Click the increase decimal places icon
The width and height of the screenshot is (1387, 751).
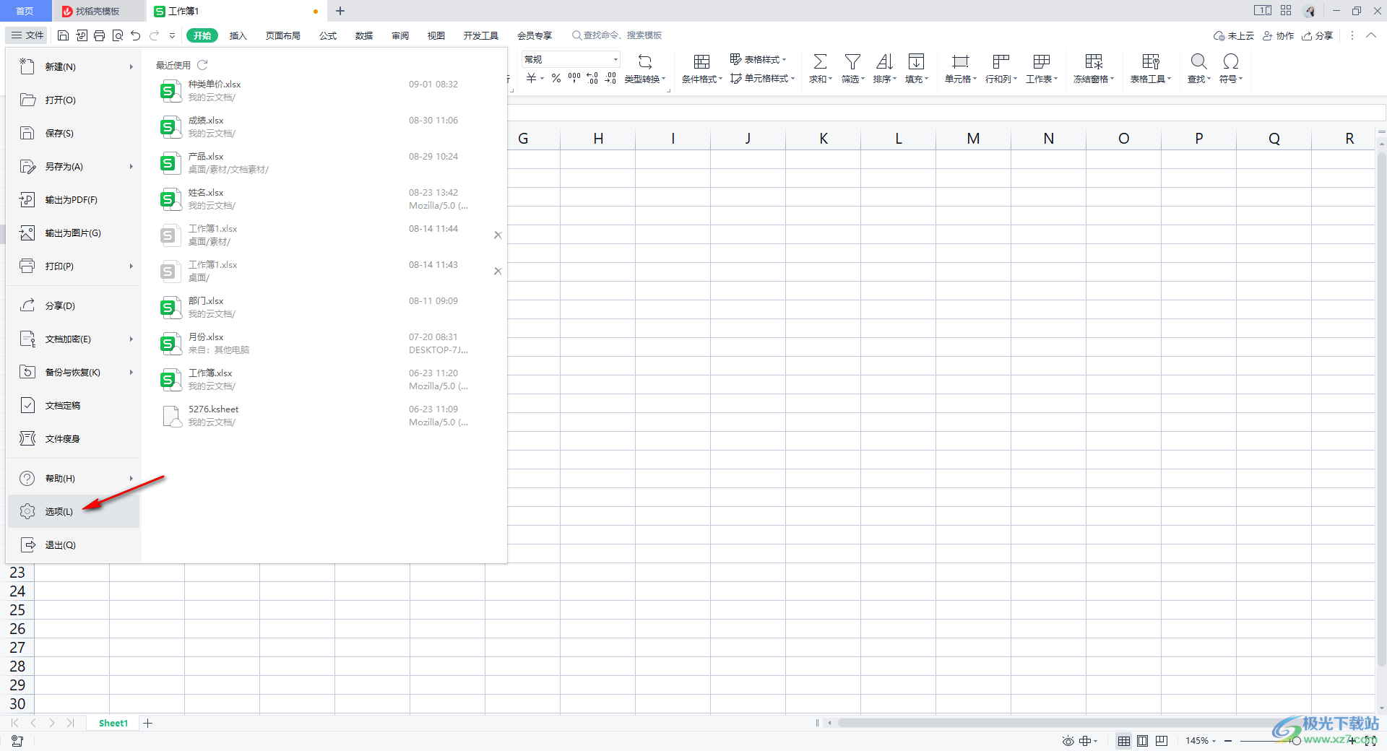point(592,78)
